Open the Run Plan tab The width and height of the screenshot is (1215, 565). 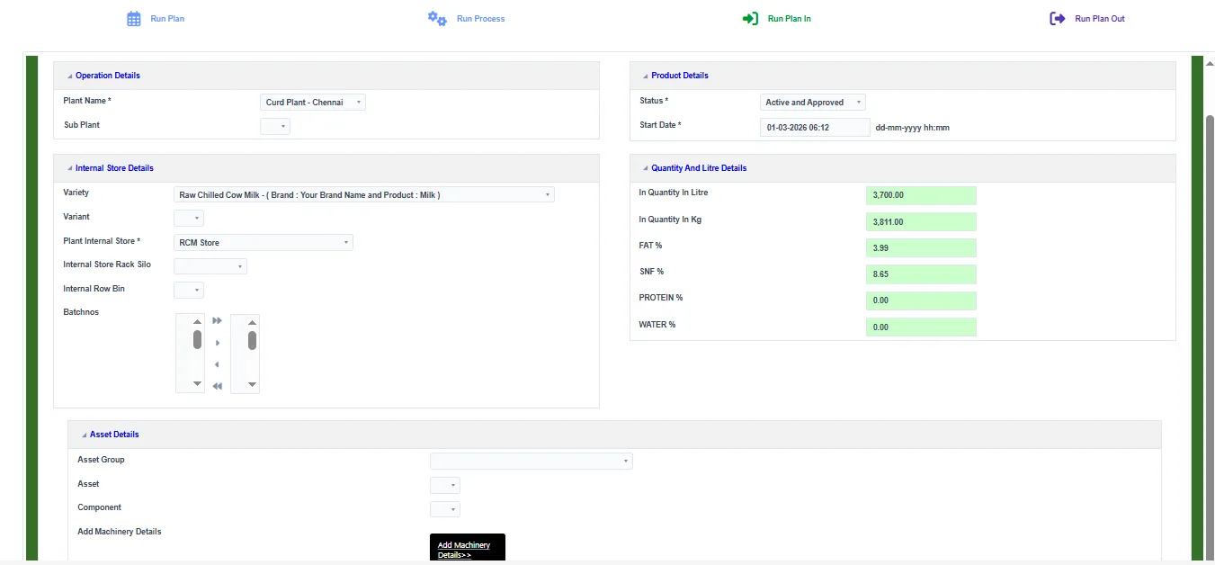(156, 19)
